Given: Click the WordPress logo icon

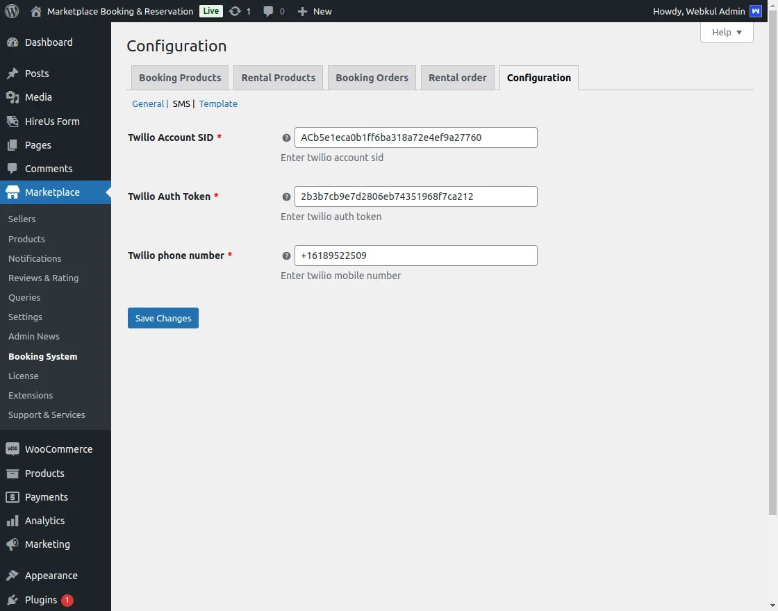Looking at the screenshot, I should point(12,11).
